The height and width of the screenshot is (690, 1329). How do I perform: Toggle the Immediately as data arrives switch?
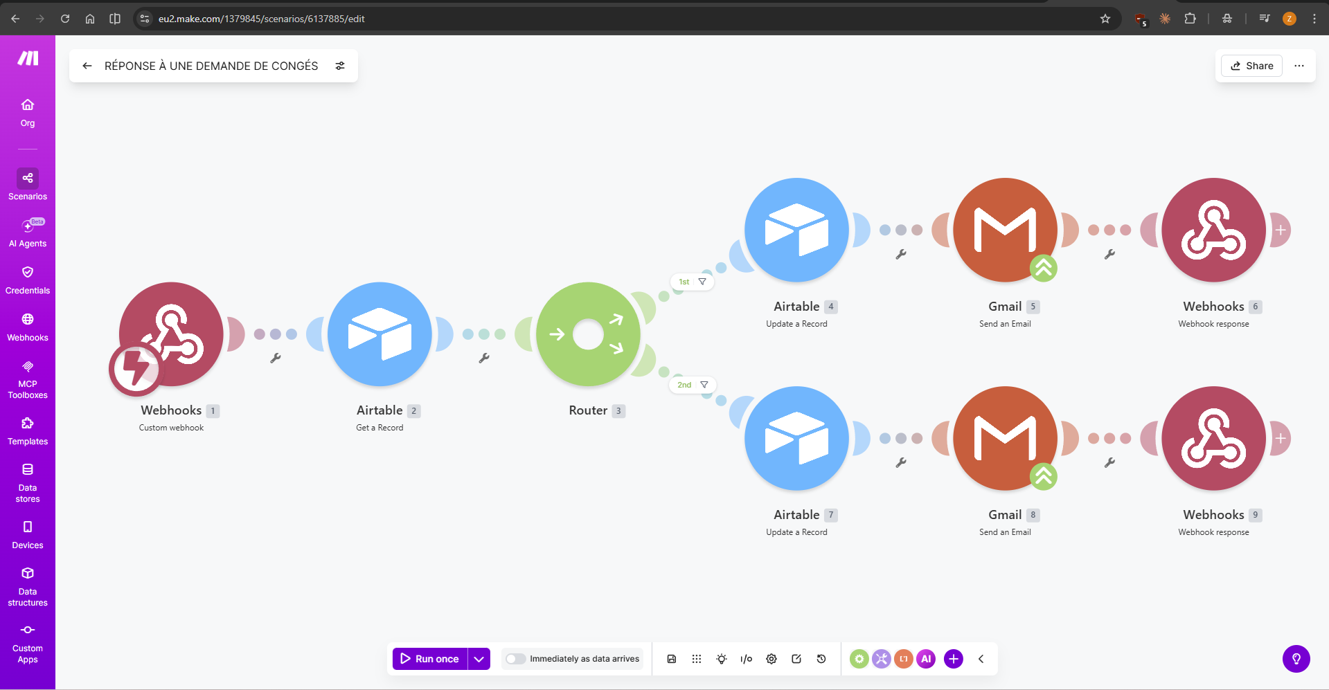coord(515,659)
